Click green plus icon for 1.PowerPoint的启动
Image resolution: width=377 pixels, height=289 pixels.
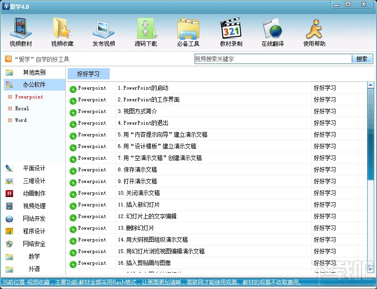point(73,89)
